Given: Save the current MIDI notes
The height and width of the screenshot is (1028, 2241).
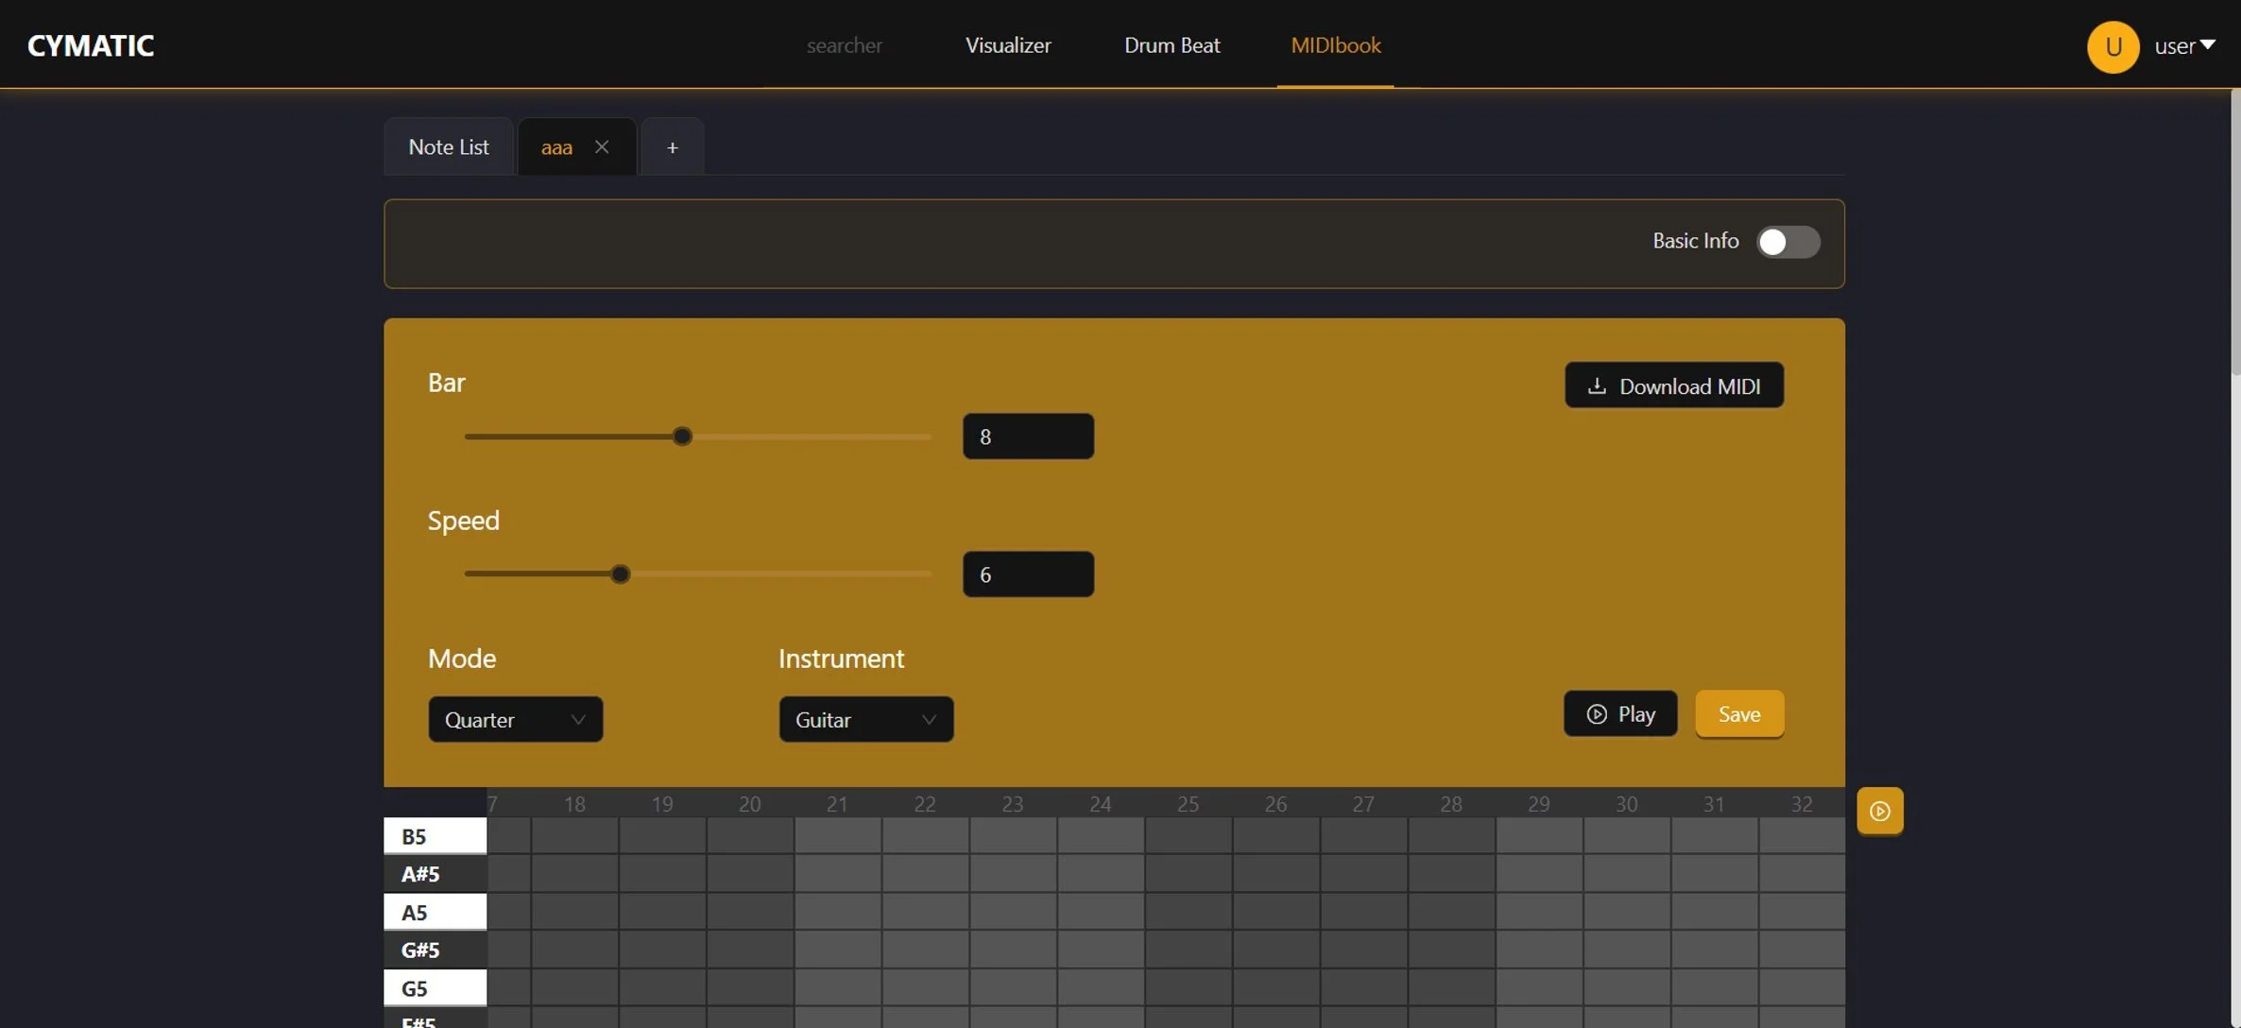Looking at the screenshot, I should coord(1739,713).
